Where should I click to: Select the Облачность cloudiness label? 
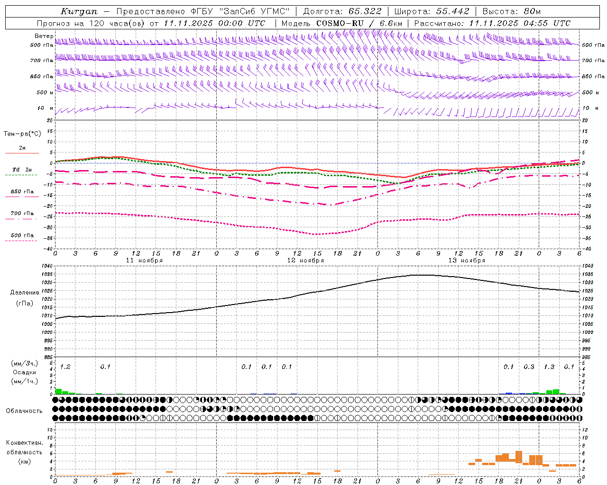pyautogui.click(x=24, y=411)
